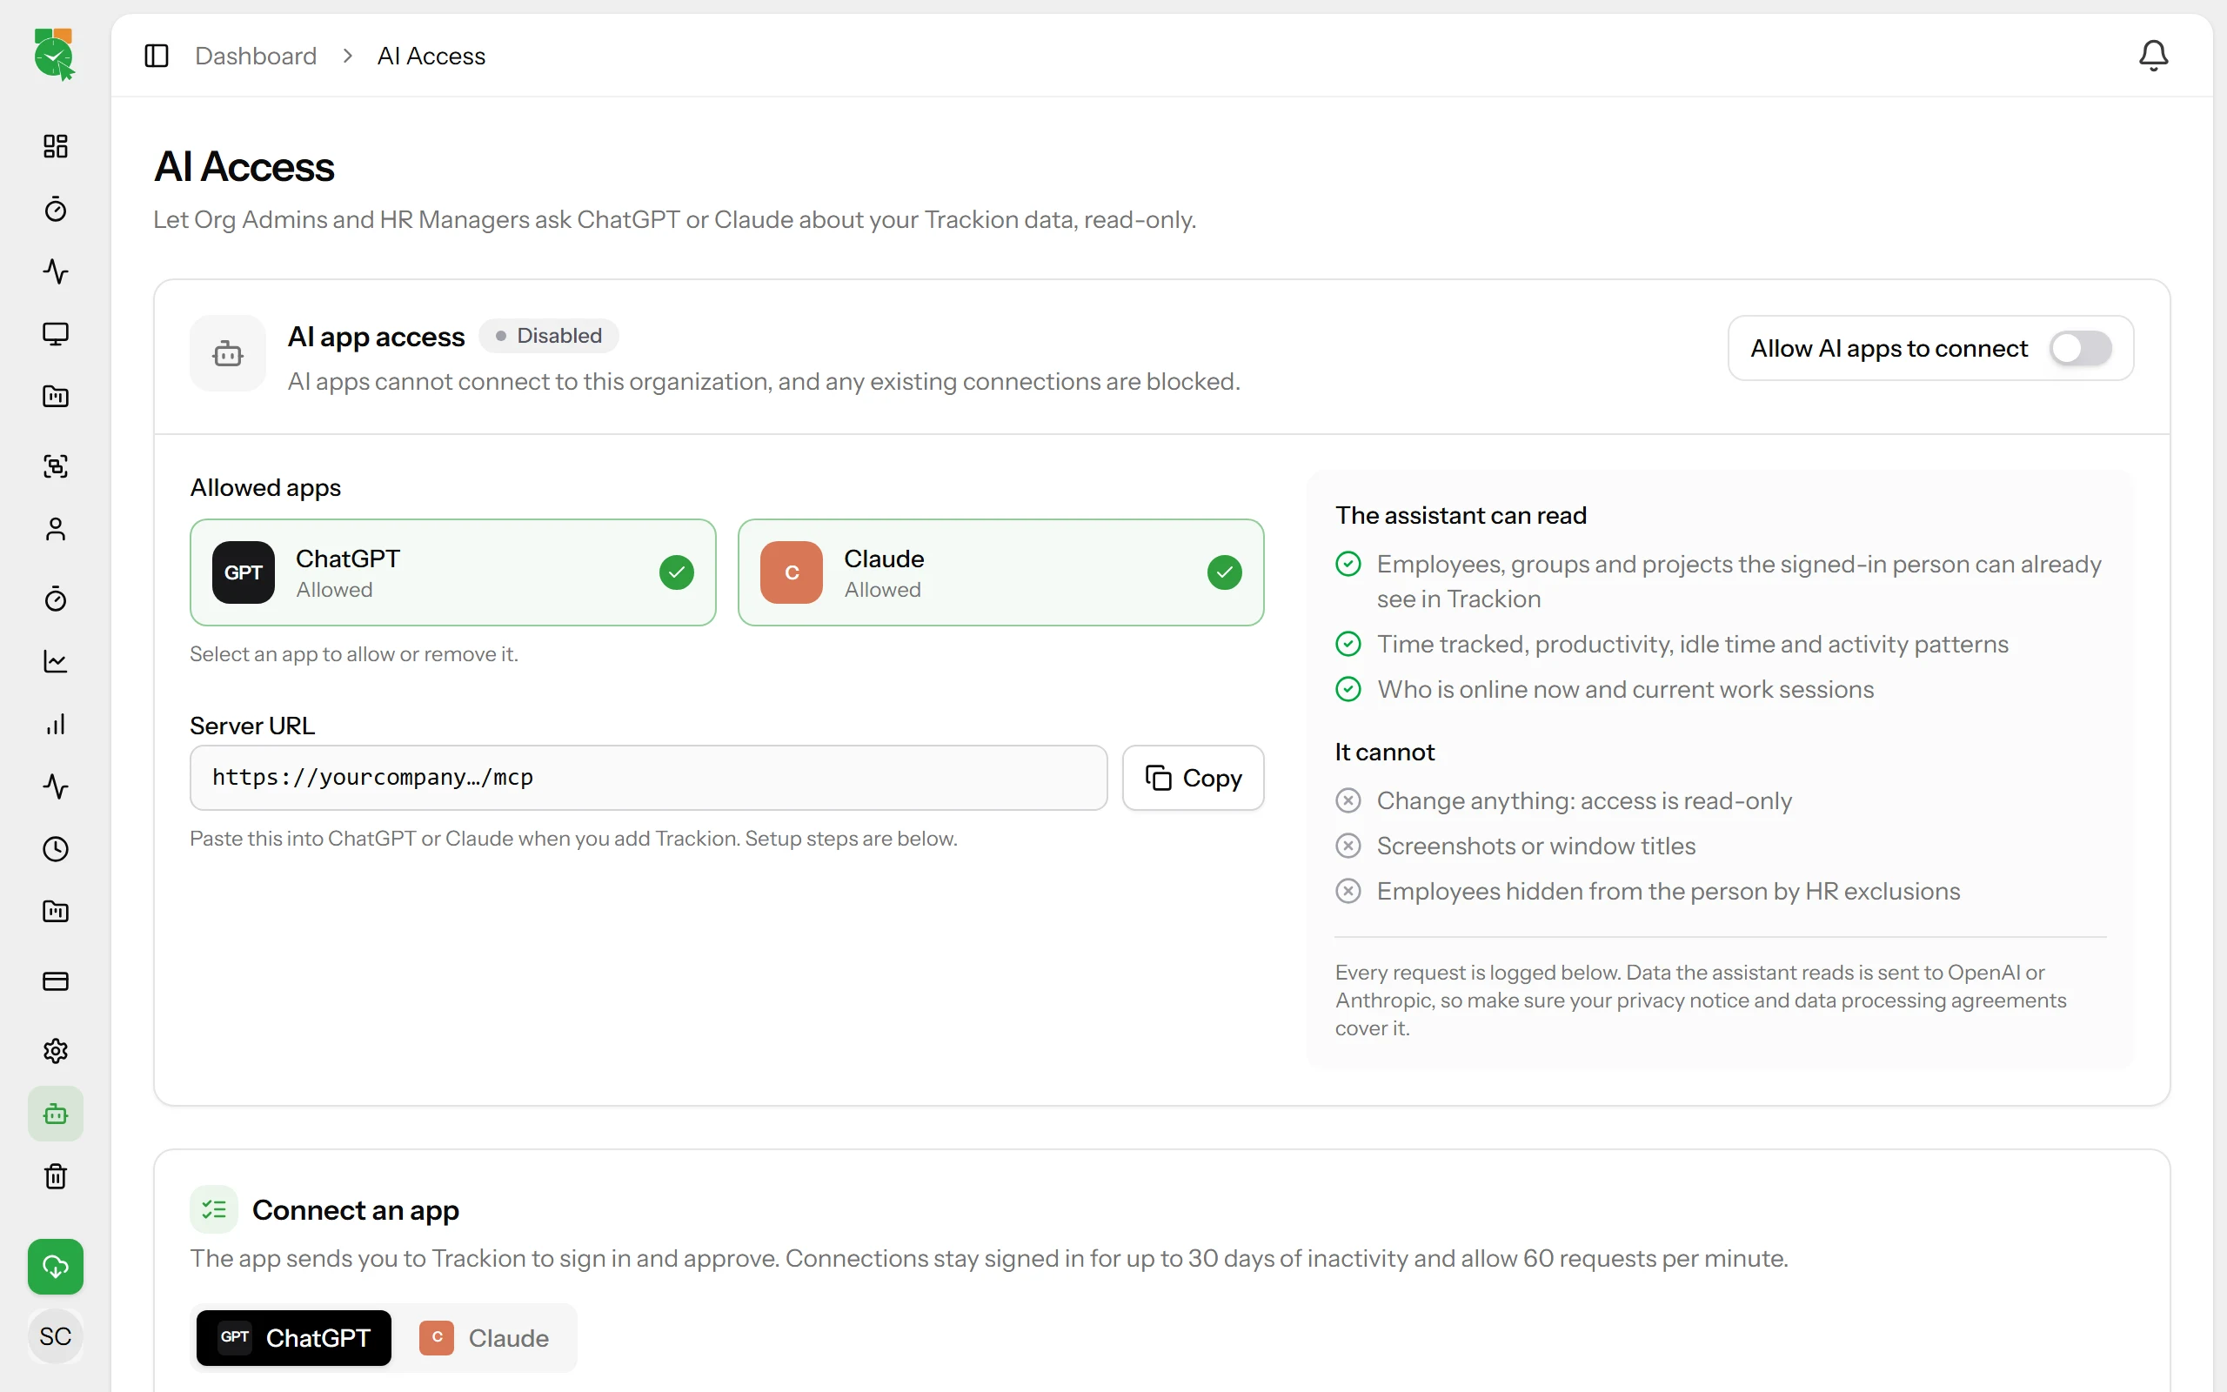
Task: Open the bar chart icon in sidebar
Action: pos(55,725)
